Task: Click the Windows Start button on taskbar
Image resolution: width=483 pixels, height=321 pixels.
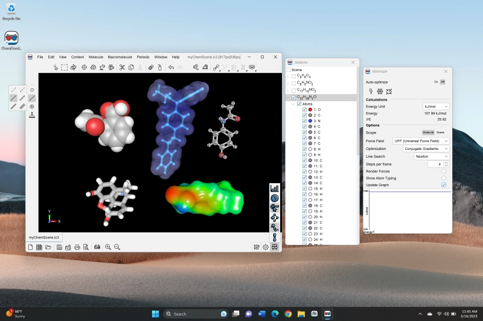Action: (x=155, y=314)
